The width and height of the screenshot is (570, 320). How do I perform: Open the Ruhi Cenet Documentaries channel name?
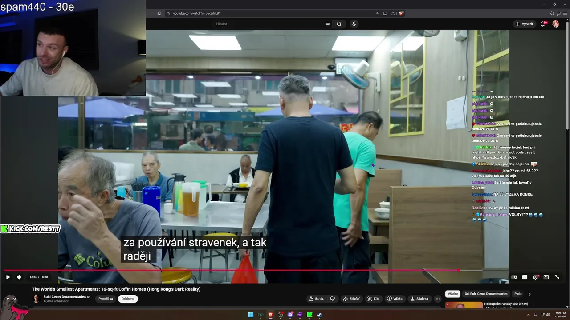(65, 297)
